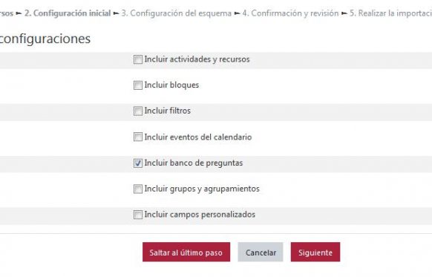432x277 pixels.
Task: Click Saltar al último paso button
Action: pyautogui.click(x=186, y=252)
